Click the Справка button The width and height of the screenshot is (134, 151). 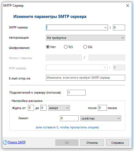pyautogui.click(x=117, y=143)
